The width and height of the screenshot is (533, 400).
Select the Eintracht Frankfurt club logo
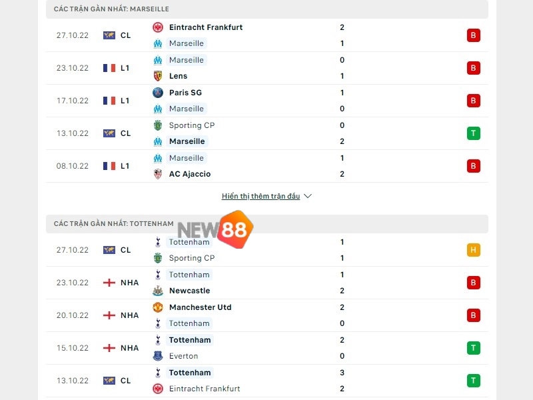[159, 27]
